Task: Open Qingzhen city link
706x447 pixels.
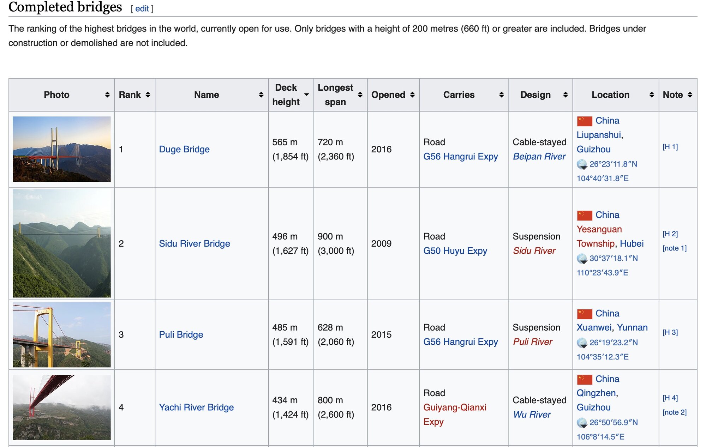Action: pyautogui.click(x=596, y=393)
